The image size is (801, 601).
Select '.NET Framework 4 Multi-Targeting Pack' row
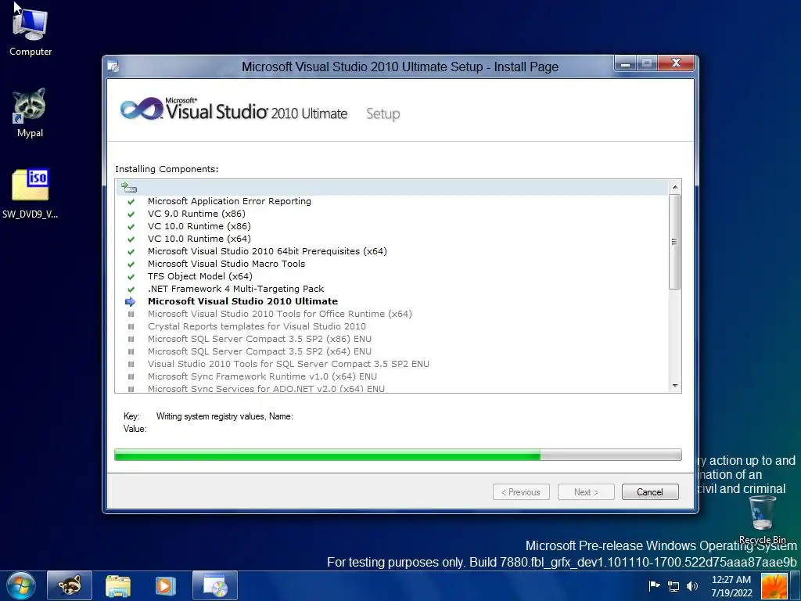pos(236,290)
